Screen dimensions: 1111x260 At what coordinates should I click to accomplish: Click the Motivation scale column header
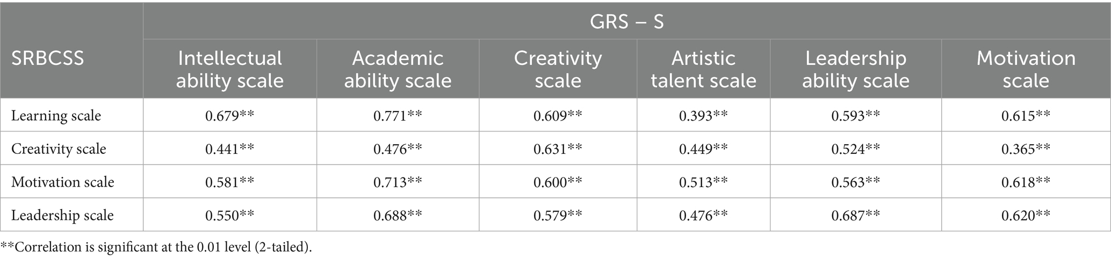pyautogui.click(x=1026, y=69)
